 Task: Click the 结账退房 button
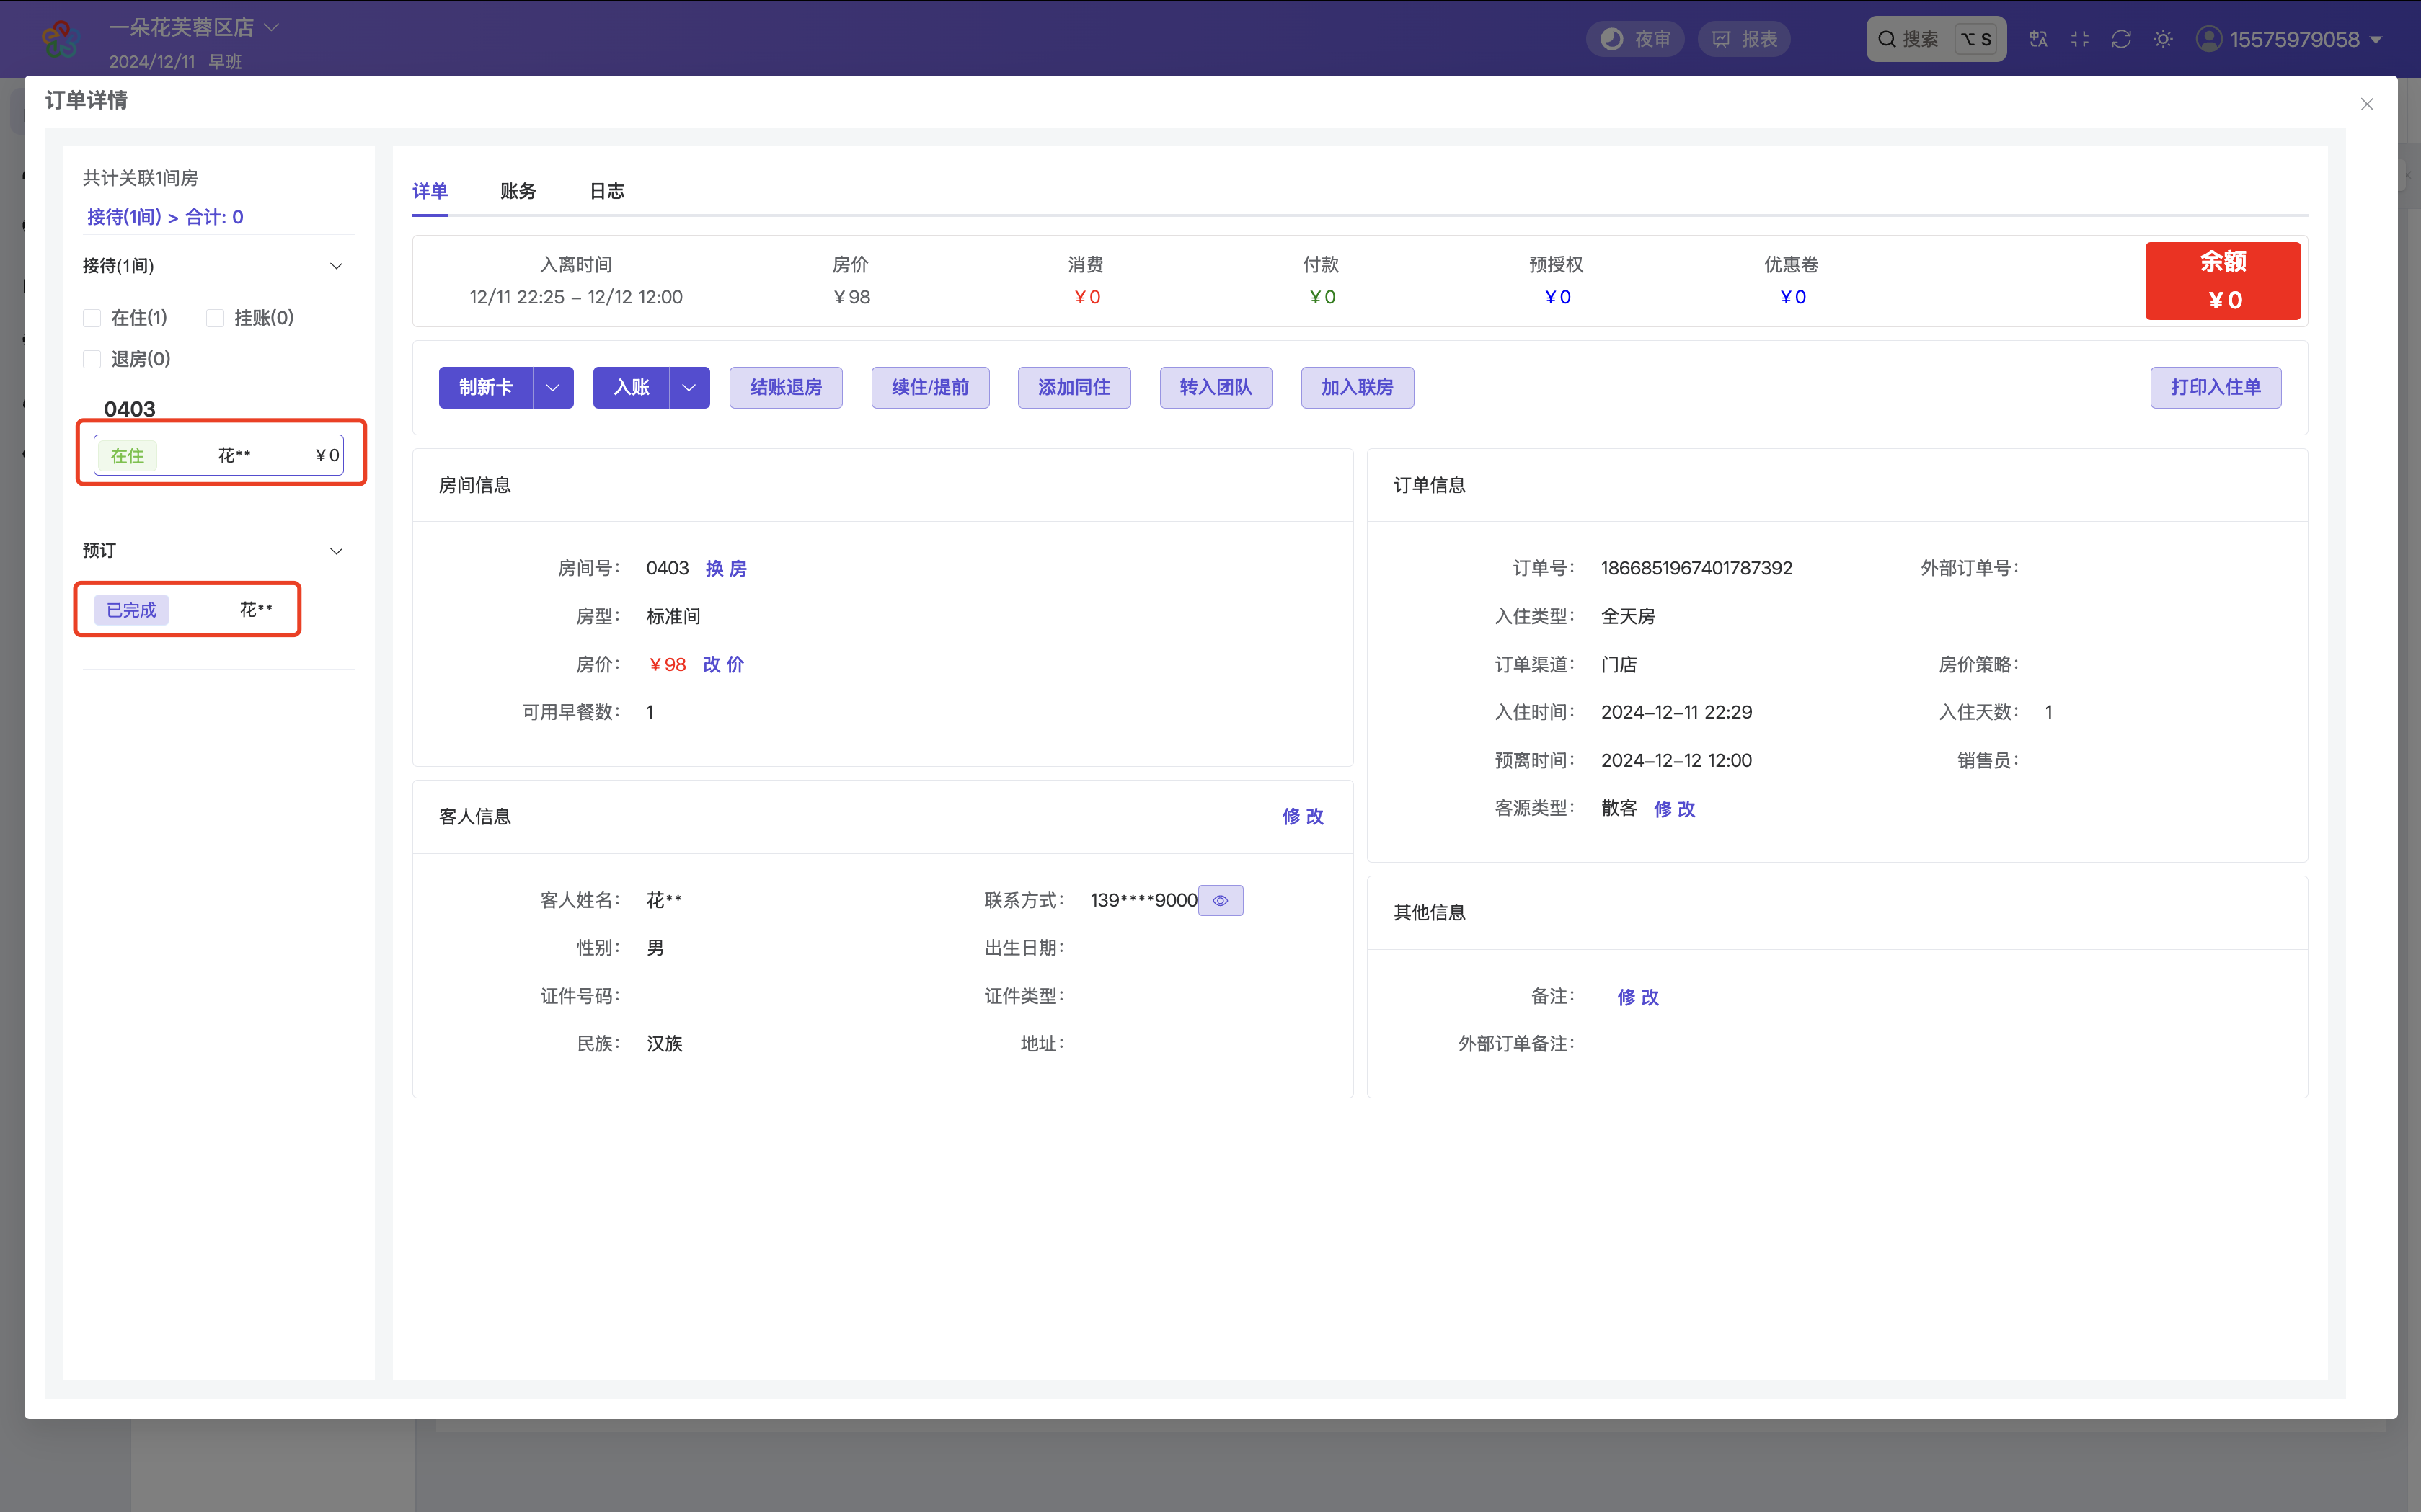(x=787, y=387)
